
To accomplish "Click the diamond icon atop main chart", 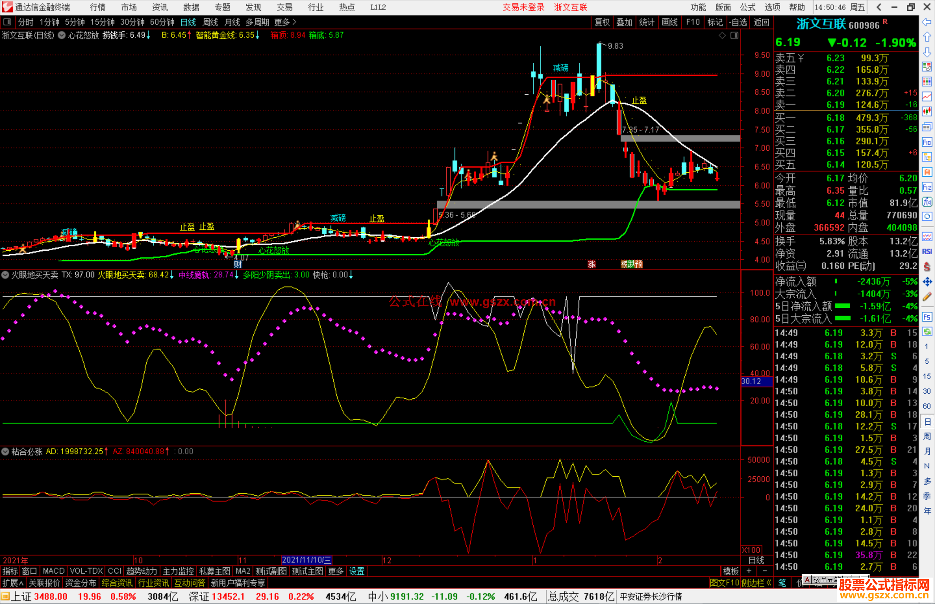I will coord(722,36).
